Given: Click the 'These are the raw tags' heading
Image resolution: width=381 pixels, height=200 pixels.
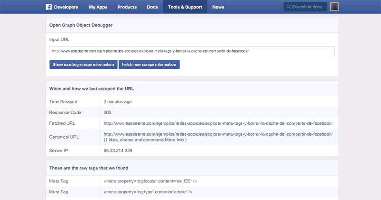Looking at the screenshot, I should pos(89,168).
